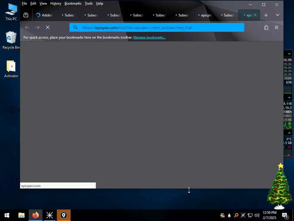Screen dimensions: 294x221
Task: Open the hamburger application menu
Action: [x=276, y=27]
